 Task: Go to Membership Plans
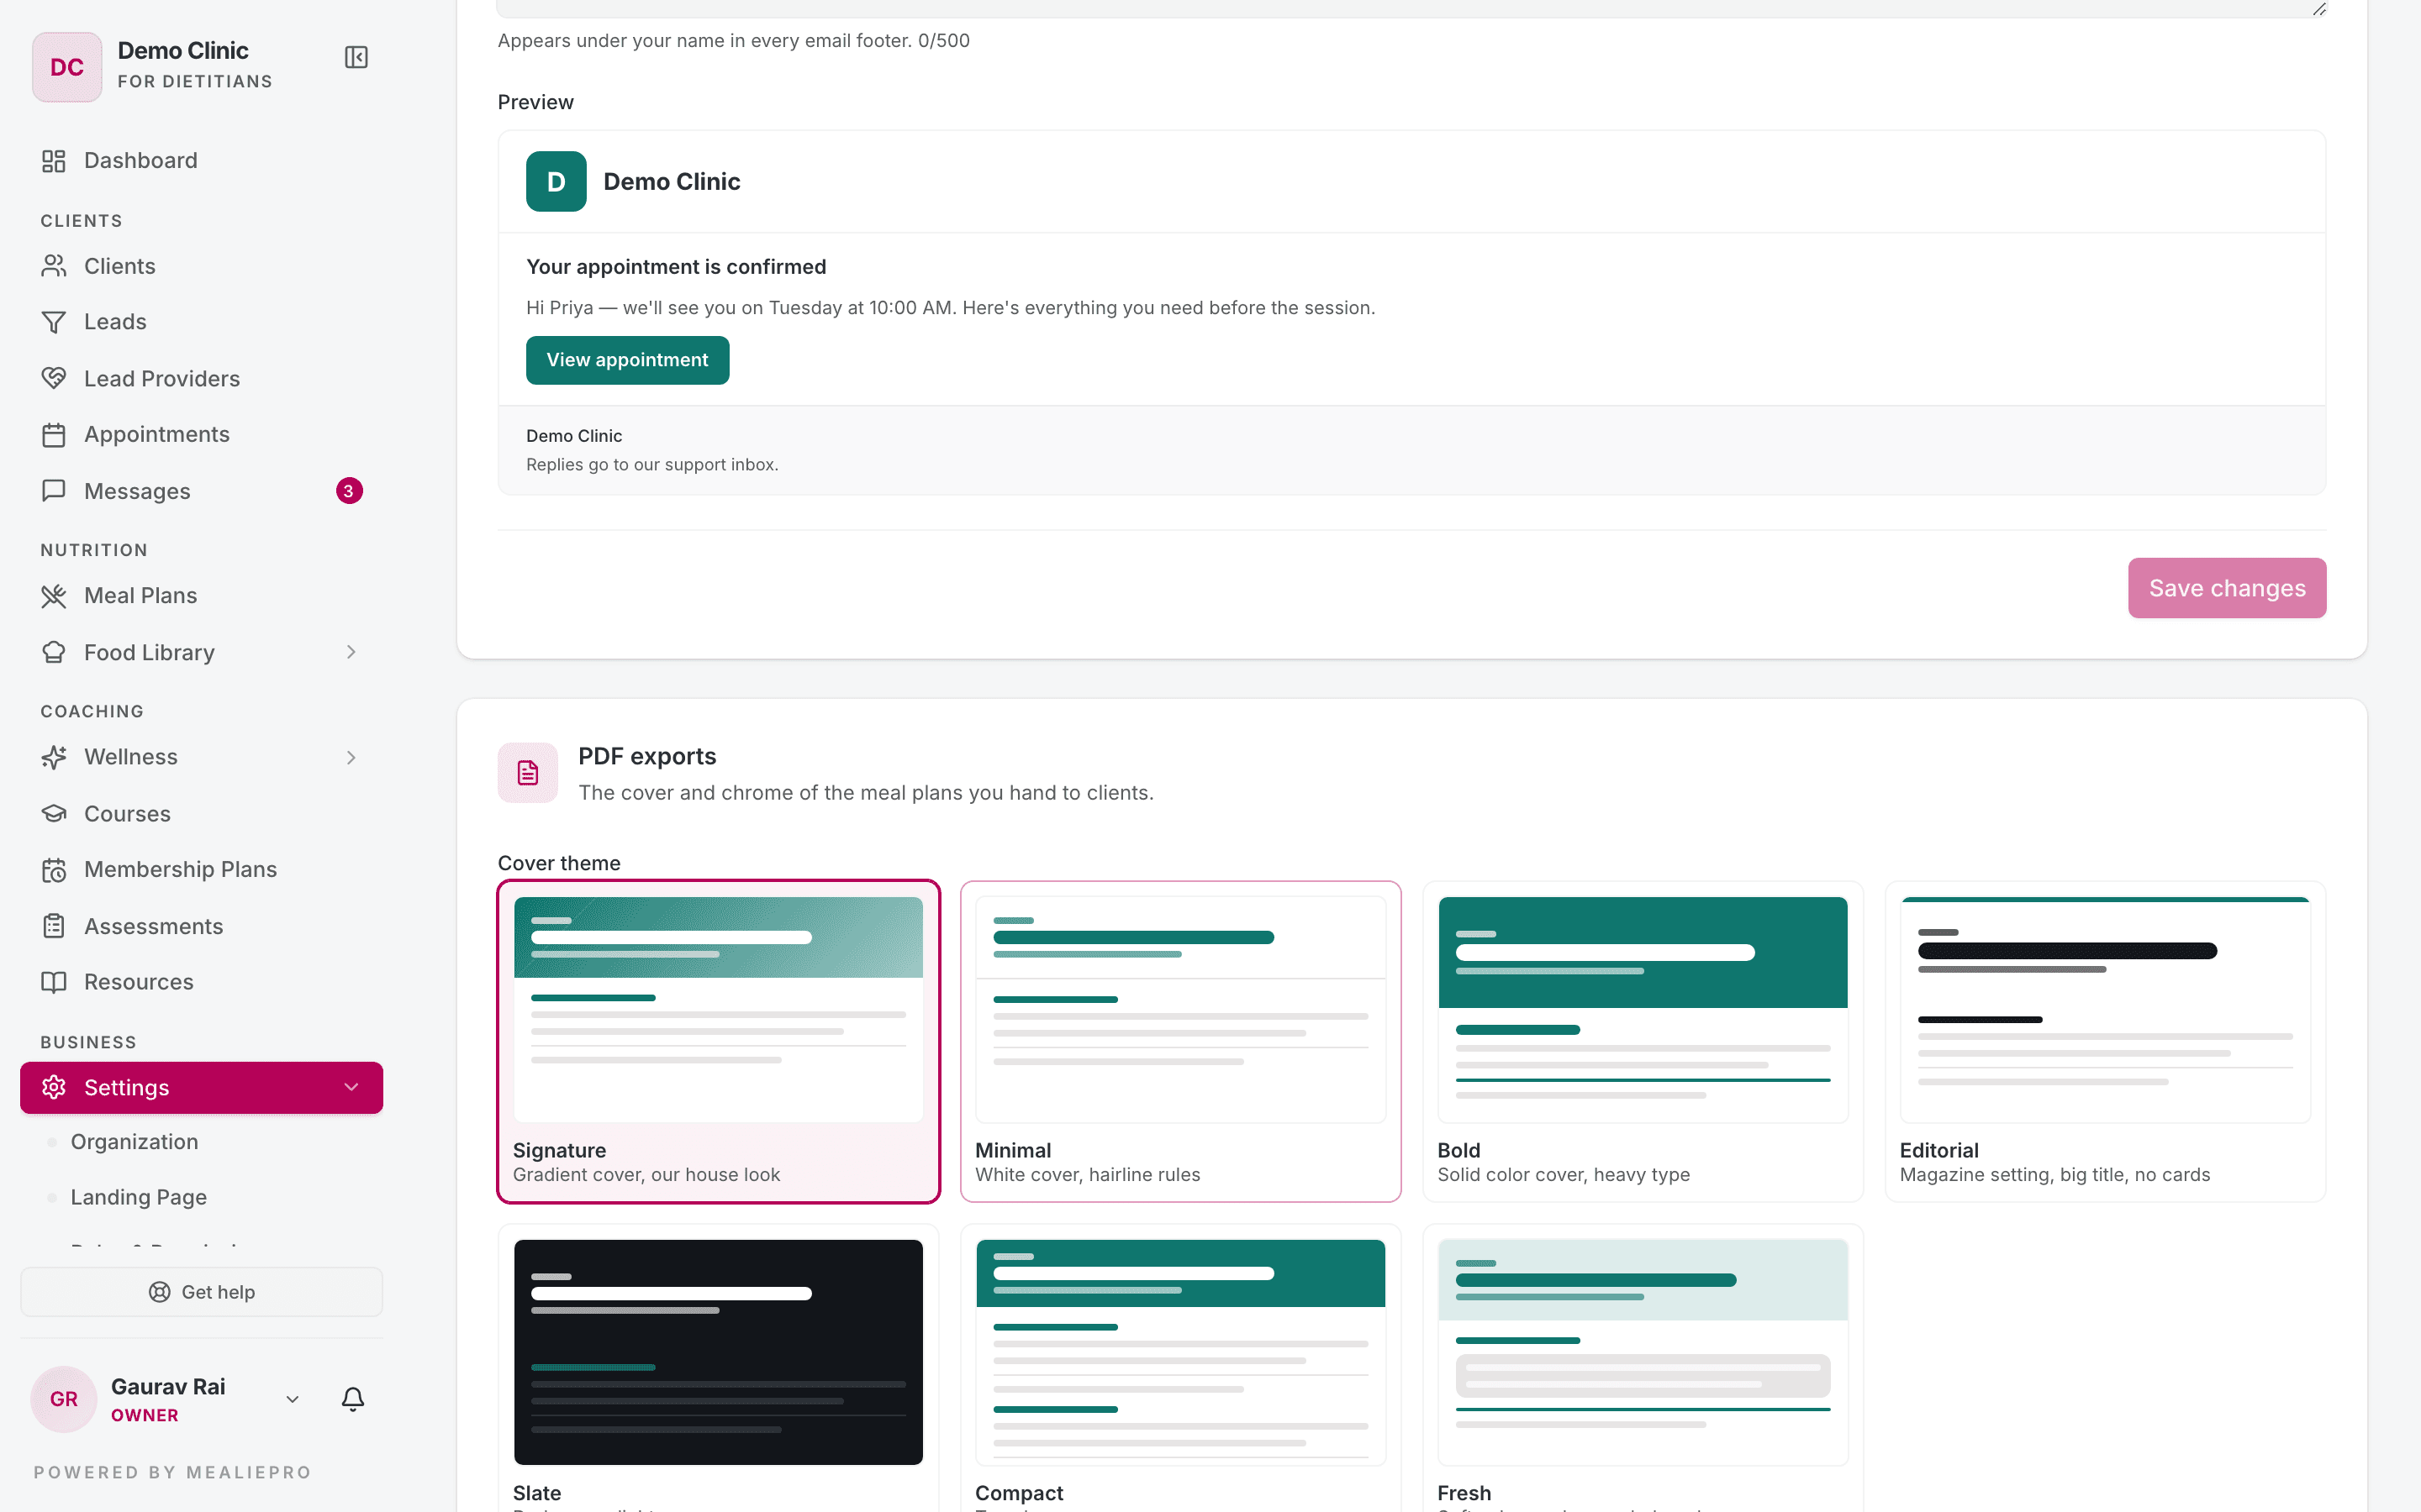(201, 870)
